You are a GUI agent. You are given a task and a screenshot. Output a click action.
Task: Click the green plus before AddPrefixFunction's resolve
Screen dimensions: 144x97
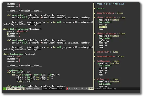(98, 20)
